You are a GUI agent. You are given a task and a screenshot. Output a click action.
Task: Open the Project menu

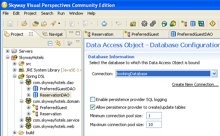click(30, 13)
